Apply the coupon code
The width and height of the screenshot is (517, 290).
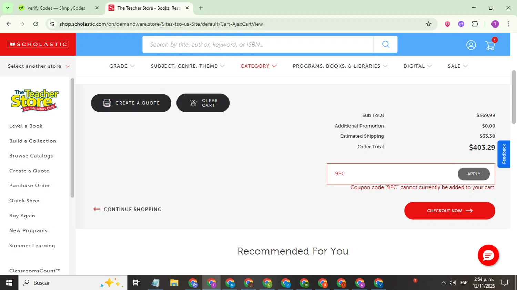tap(474, 174)
